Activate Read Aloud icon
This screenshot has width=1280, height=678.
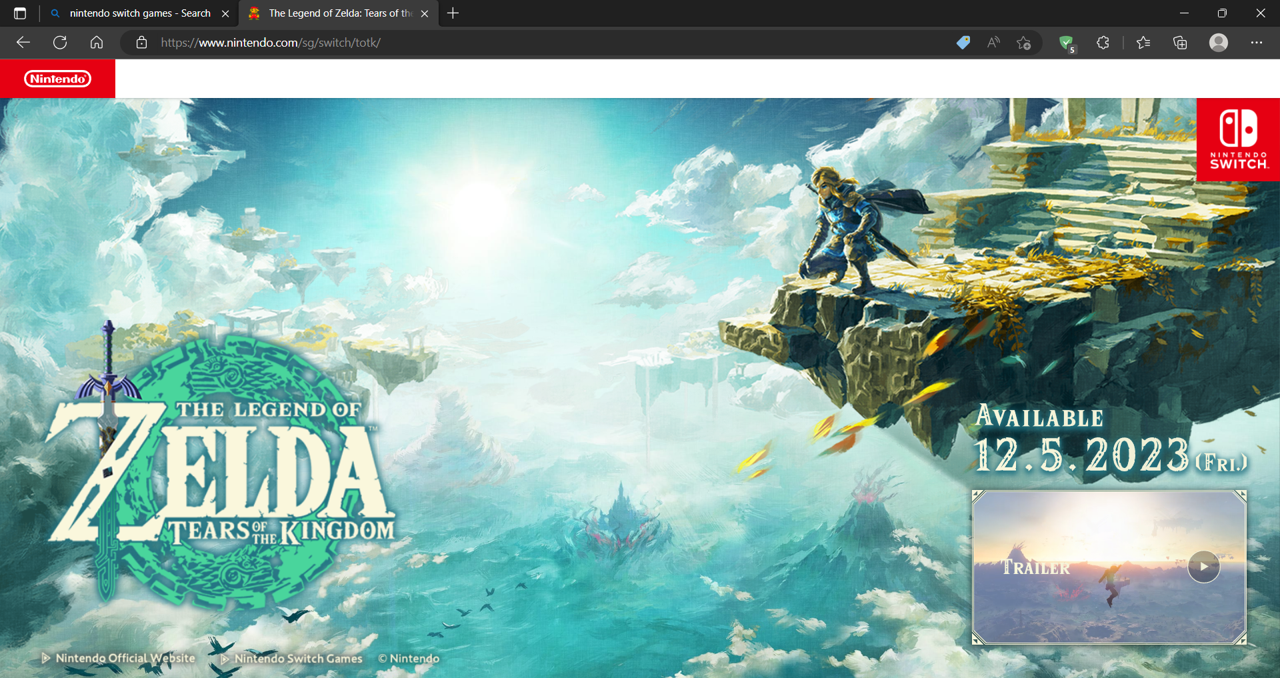tap(993, 43)
